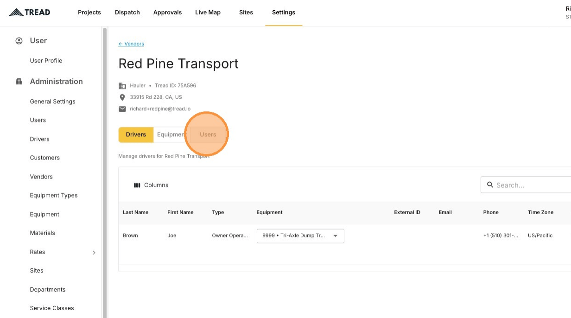Open User Profile in sidebar

click(46, 61)
